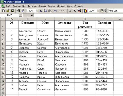The width and height of the screenshot is (123, 96).
Task: Click the cell containing Байбурина
Action: click(28, 35)
